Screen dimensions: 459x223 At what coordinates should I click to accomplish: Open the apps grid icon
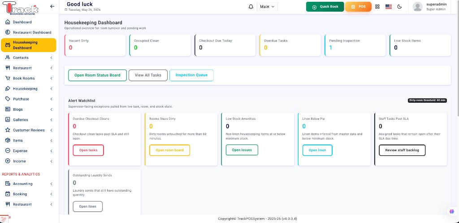377,7
